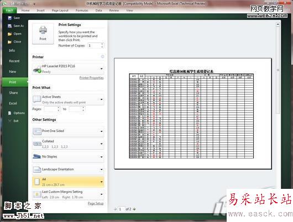
Task: Go to previous preview page arrow
Action: (x=116, y=209)
